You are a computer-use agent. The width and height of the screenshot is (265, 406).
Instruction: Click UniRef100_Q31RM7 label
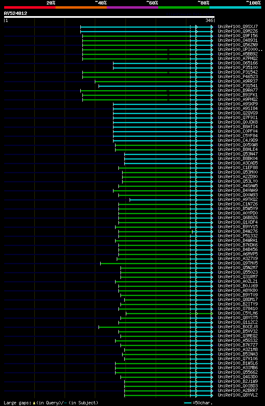[x=238, y=277]
